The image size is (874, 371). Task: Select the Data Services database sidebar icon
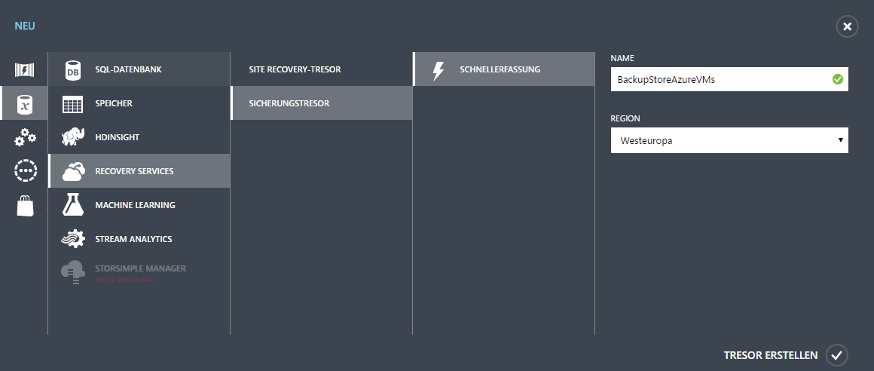point(24,104)
